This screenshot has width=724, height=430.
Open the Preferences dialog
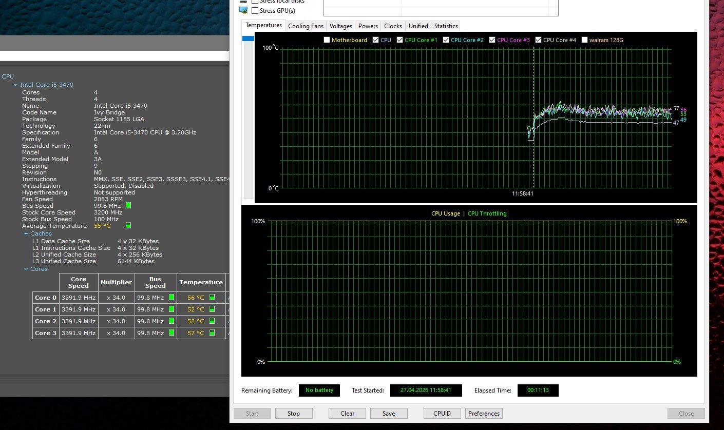click(x=484, y=414)
